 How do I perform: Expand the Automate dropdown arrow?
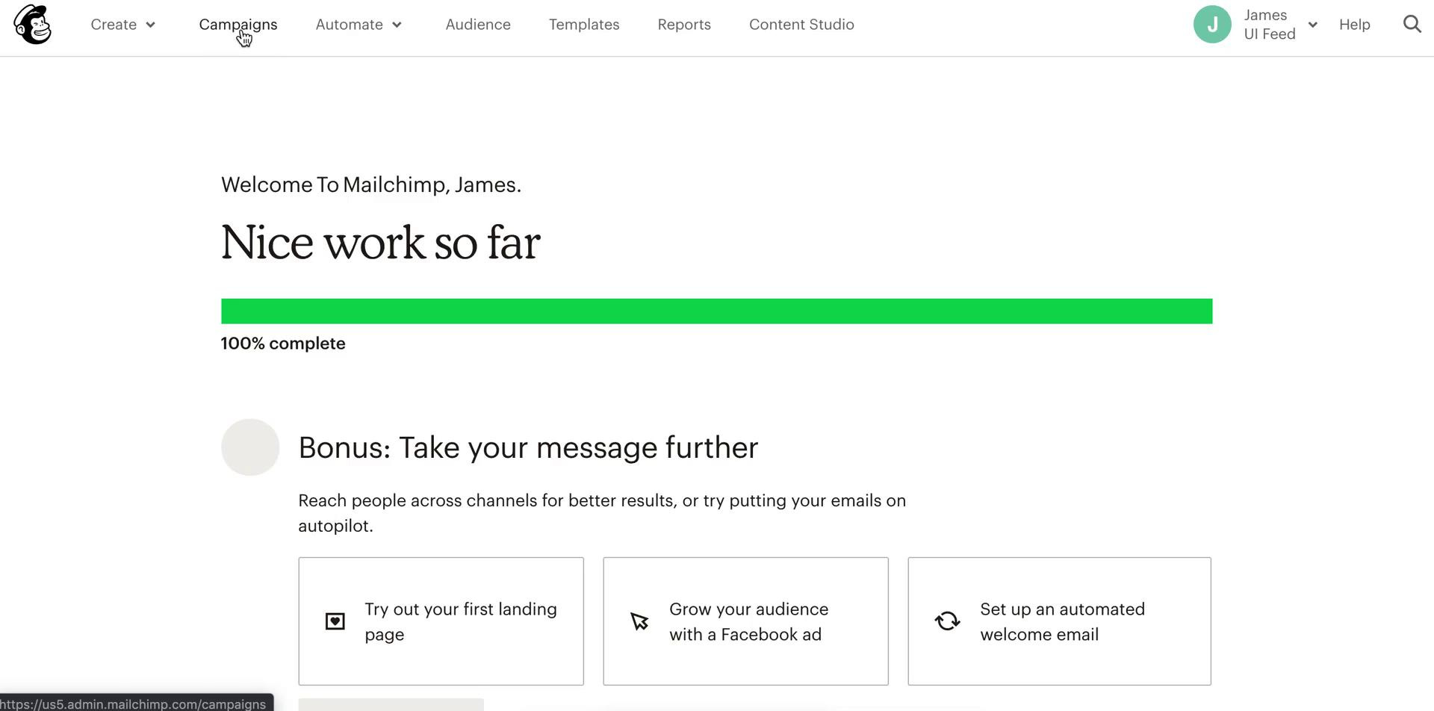point(397,25)
